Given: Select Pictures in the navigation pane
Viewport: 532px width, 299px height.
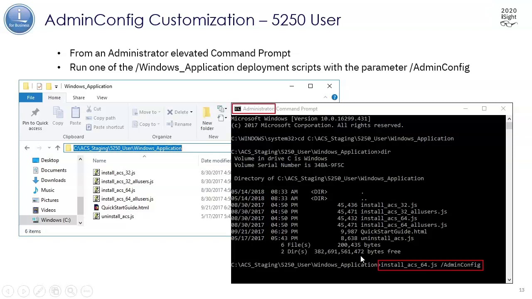Looking at the screenshot, I should point(50,200).
